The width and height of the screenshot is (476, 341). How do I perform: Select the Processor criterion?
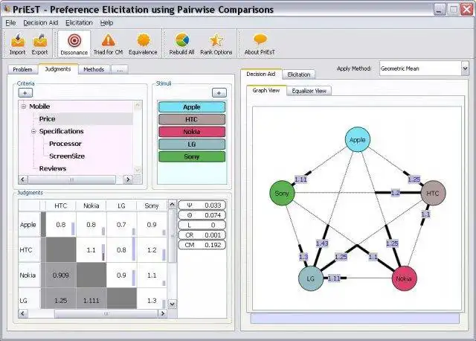pos(65,144)
